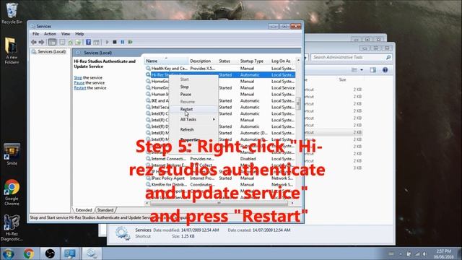462x260 pixels.
Task: Open the blue Help toolbar icon in Services
Action: click(x=88, y=42)
